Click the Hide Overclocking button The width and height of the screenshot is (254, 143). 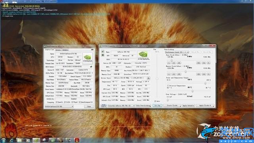coord(143,106)
